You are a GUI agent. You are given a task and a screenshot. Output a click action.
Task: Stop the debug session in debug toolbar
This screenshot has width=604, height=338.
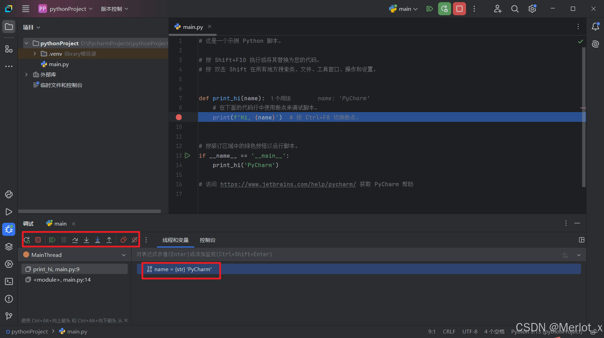38,240
